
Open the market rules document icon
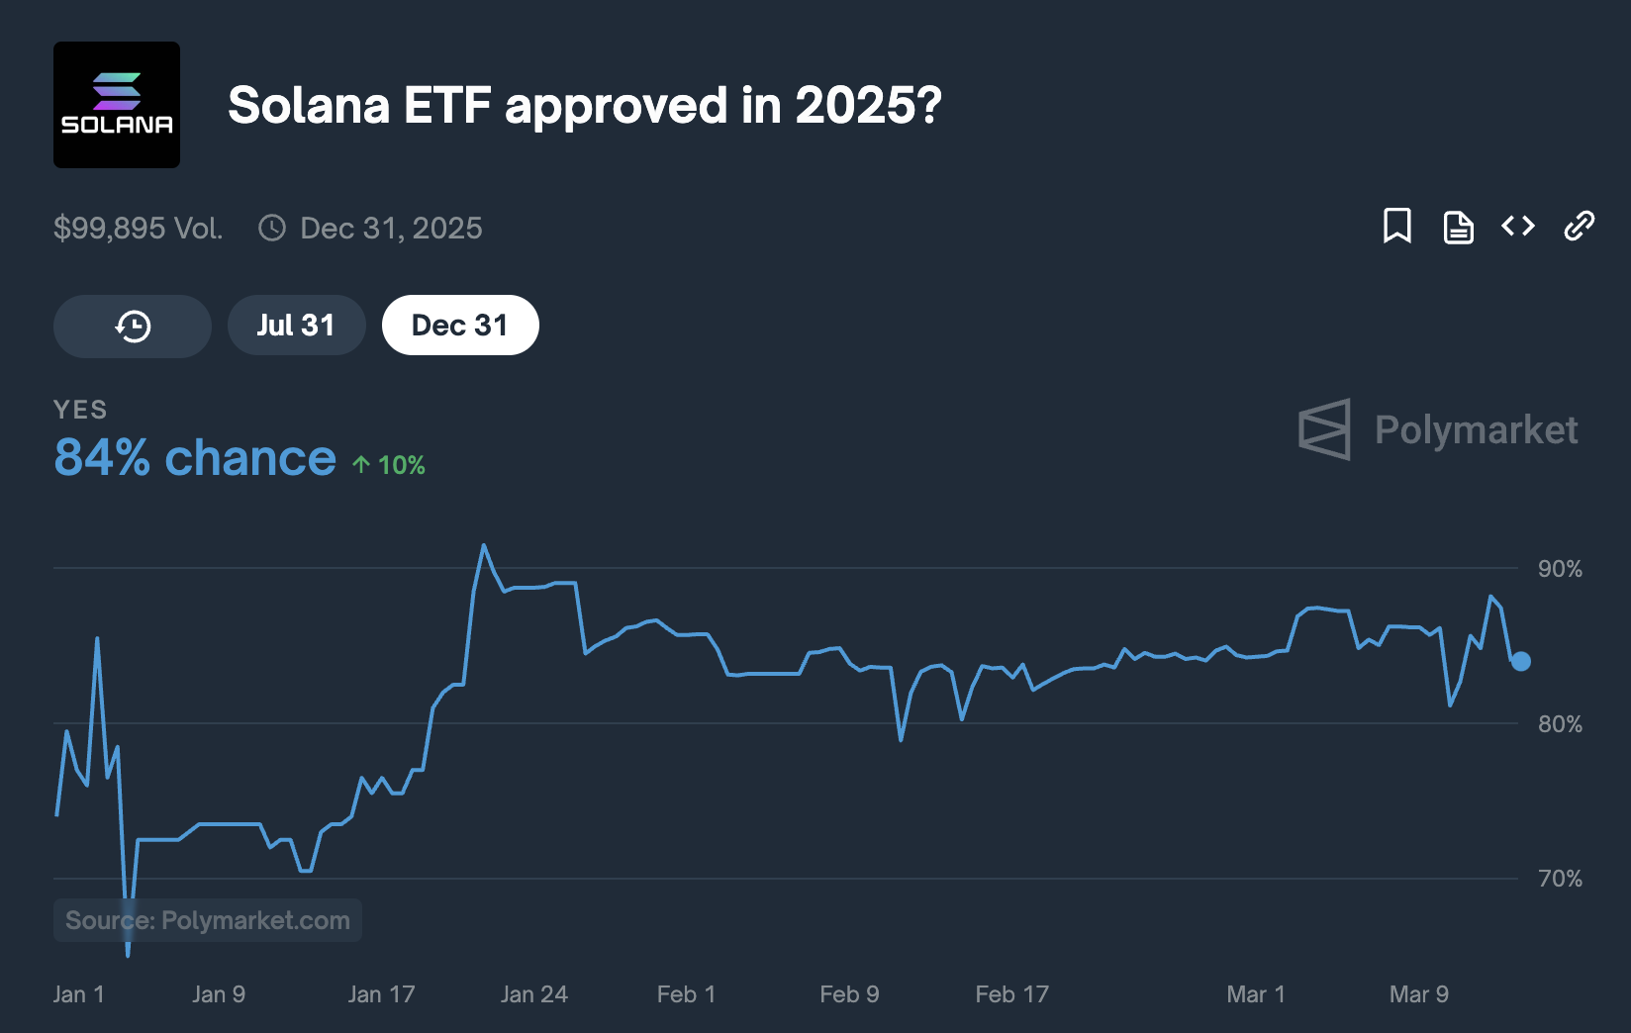pyautogui.click(x=1458, y=227)
